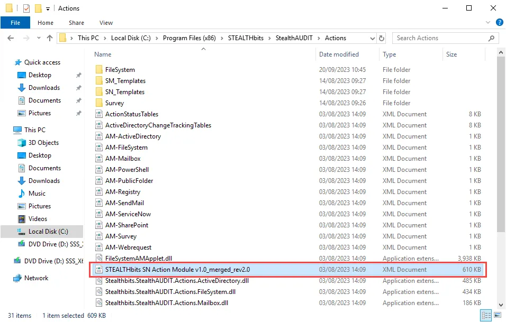Click the StealthAUDIT breadcrumb
506x322 pixels.
click(x=294, y=38)
